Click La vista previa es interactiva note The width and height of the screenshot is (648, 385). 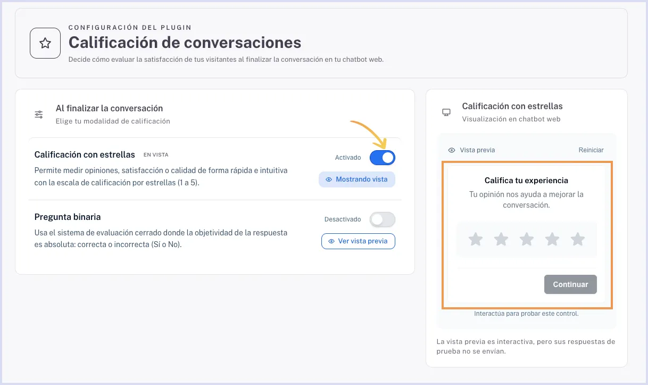tap(526, 346)
